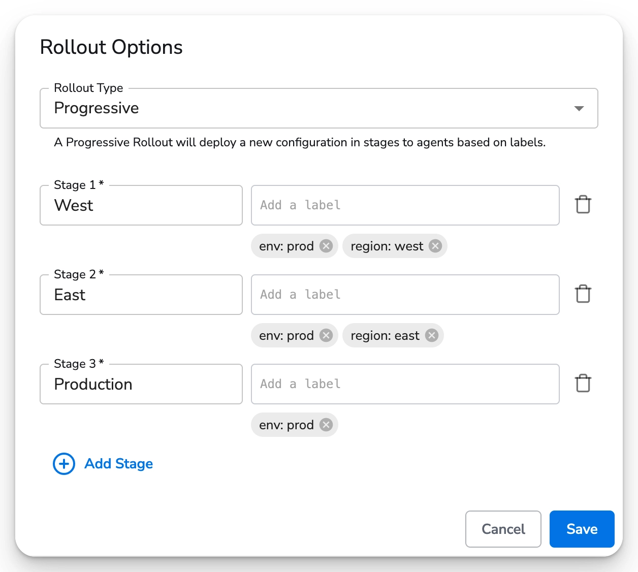This screenshot has width=638, height=572.
Task: Click the Stage 2 name field showing East
Action: (141, 295)
